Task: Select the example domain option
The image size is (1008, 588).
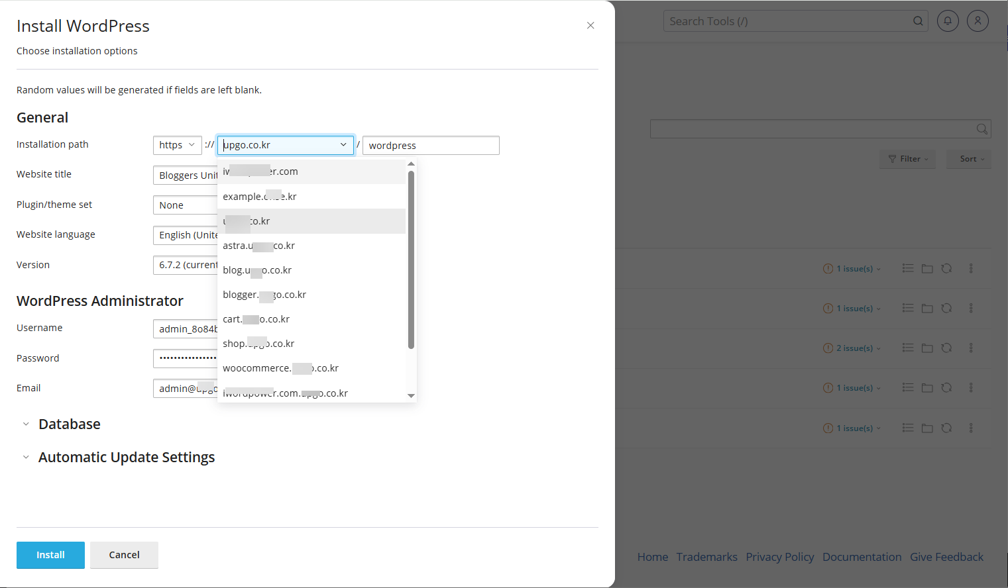Action: pyautogui.click(x=311, y=197)
